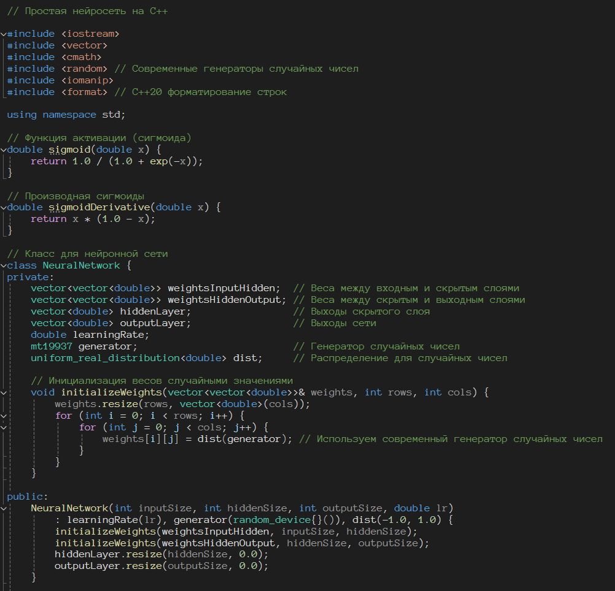615x591 pixels.
Task: Click comment 'Используем современный генератор случайных чисел'
Action: coord(460,439)
